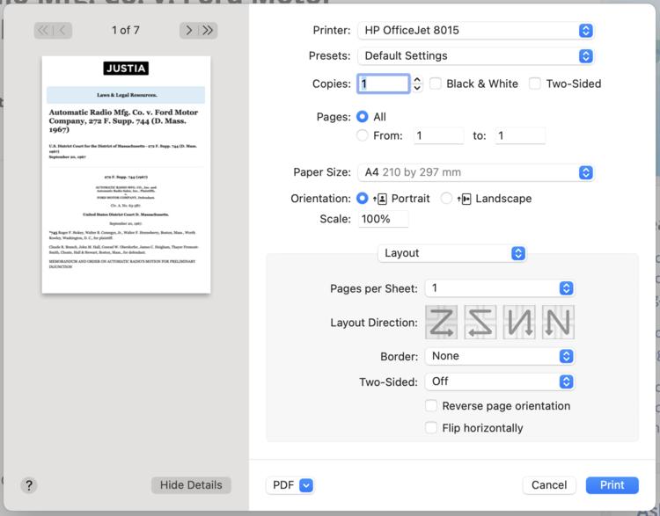Click the Scale percentage field
660x516 pixels.
383,219
